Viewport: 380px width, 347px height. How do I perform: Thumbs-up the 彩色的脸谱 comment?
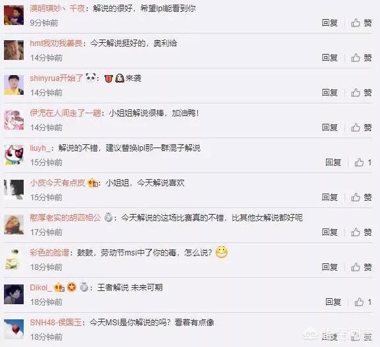[x=361, y=267]
